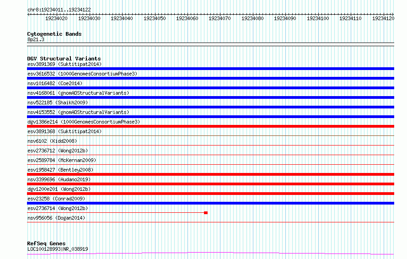Open variant label esv3891368 (Suktitipat2014)
The height and width of the screenshot is (259, 407).
(x=64, y=131)
